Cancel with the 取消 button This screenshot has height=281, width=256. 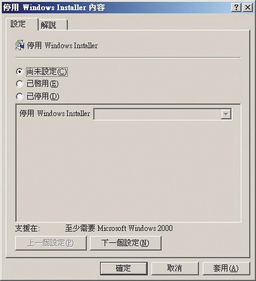(175, 268)
